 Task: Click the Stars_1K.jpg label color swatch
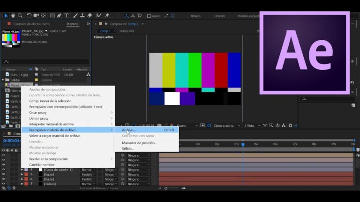pyautogui.click(x=36, y=75)
